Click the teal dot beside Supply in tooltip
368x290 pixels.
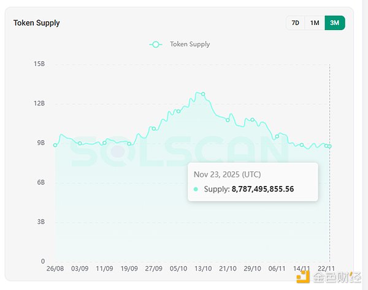point(196,189)
